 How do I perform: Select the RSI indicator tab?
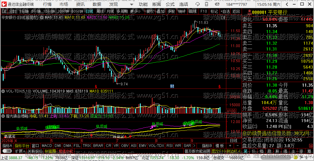tap(170, 146)
